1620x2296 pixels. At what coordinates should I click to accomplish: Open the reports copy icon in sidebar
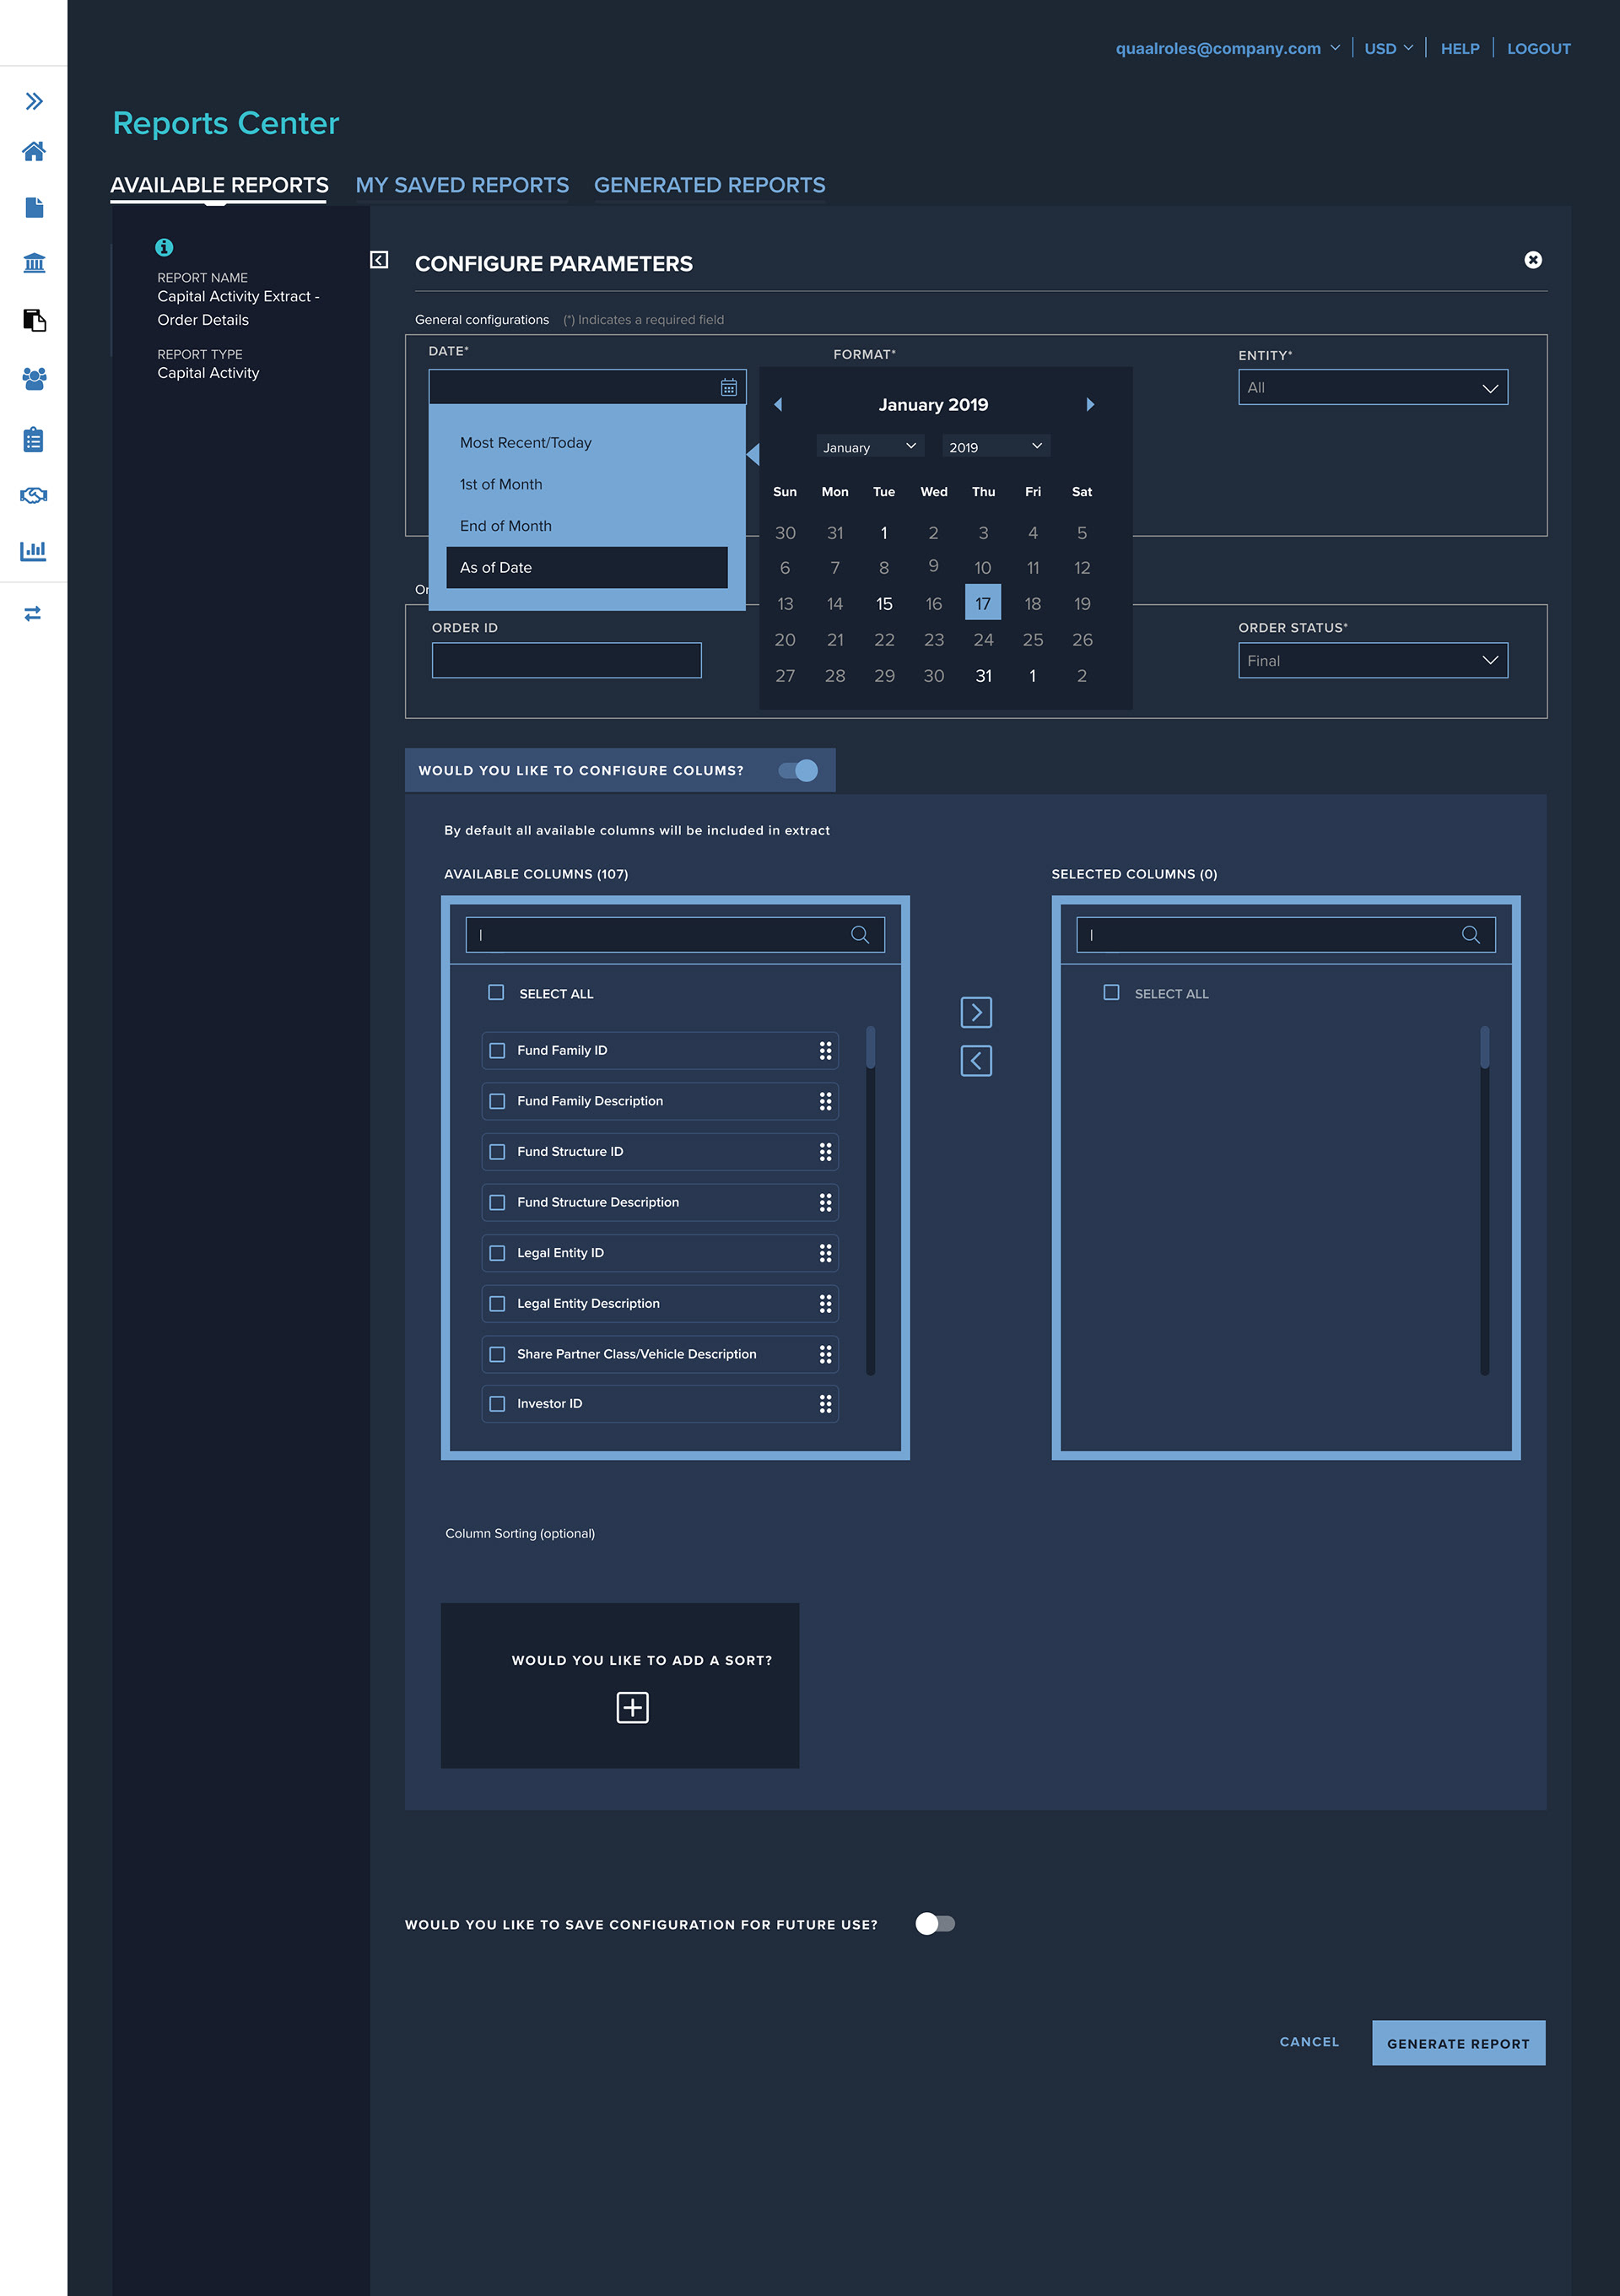coord(34,320)
